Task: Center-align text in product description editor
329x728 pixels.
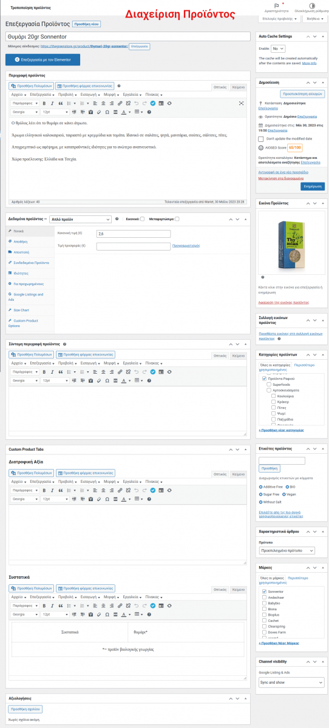Action: click(103, 103)
